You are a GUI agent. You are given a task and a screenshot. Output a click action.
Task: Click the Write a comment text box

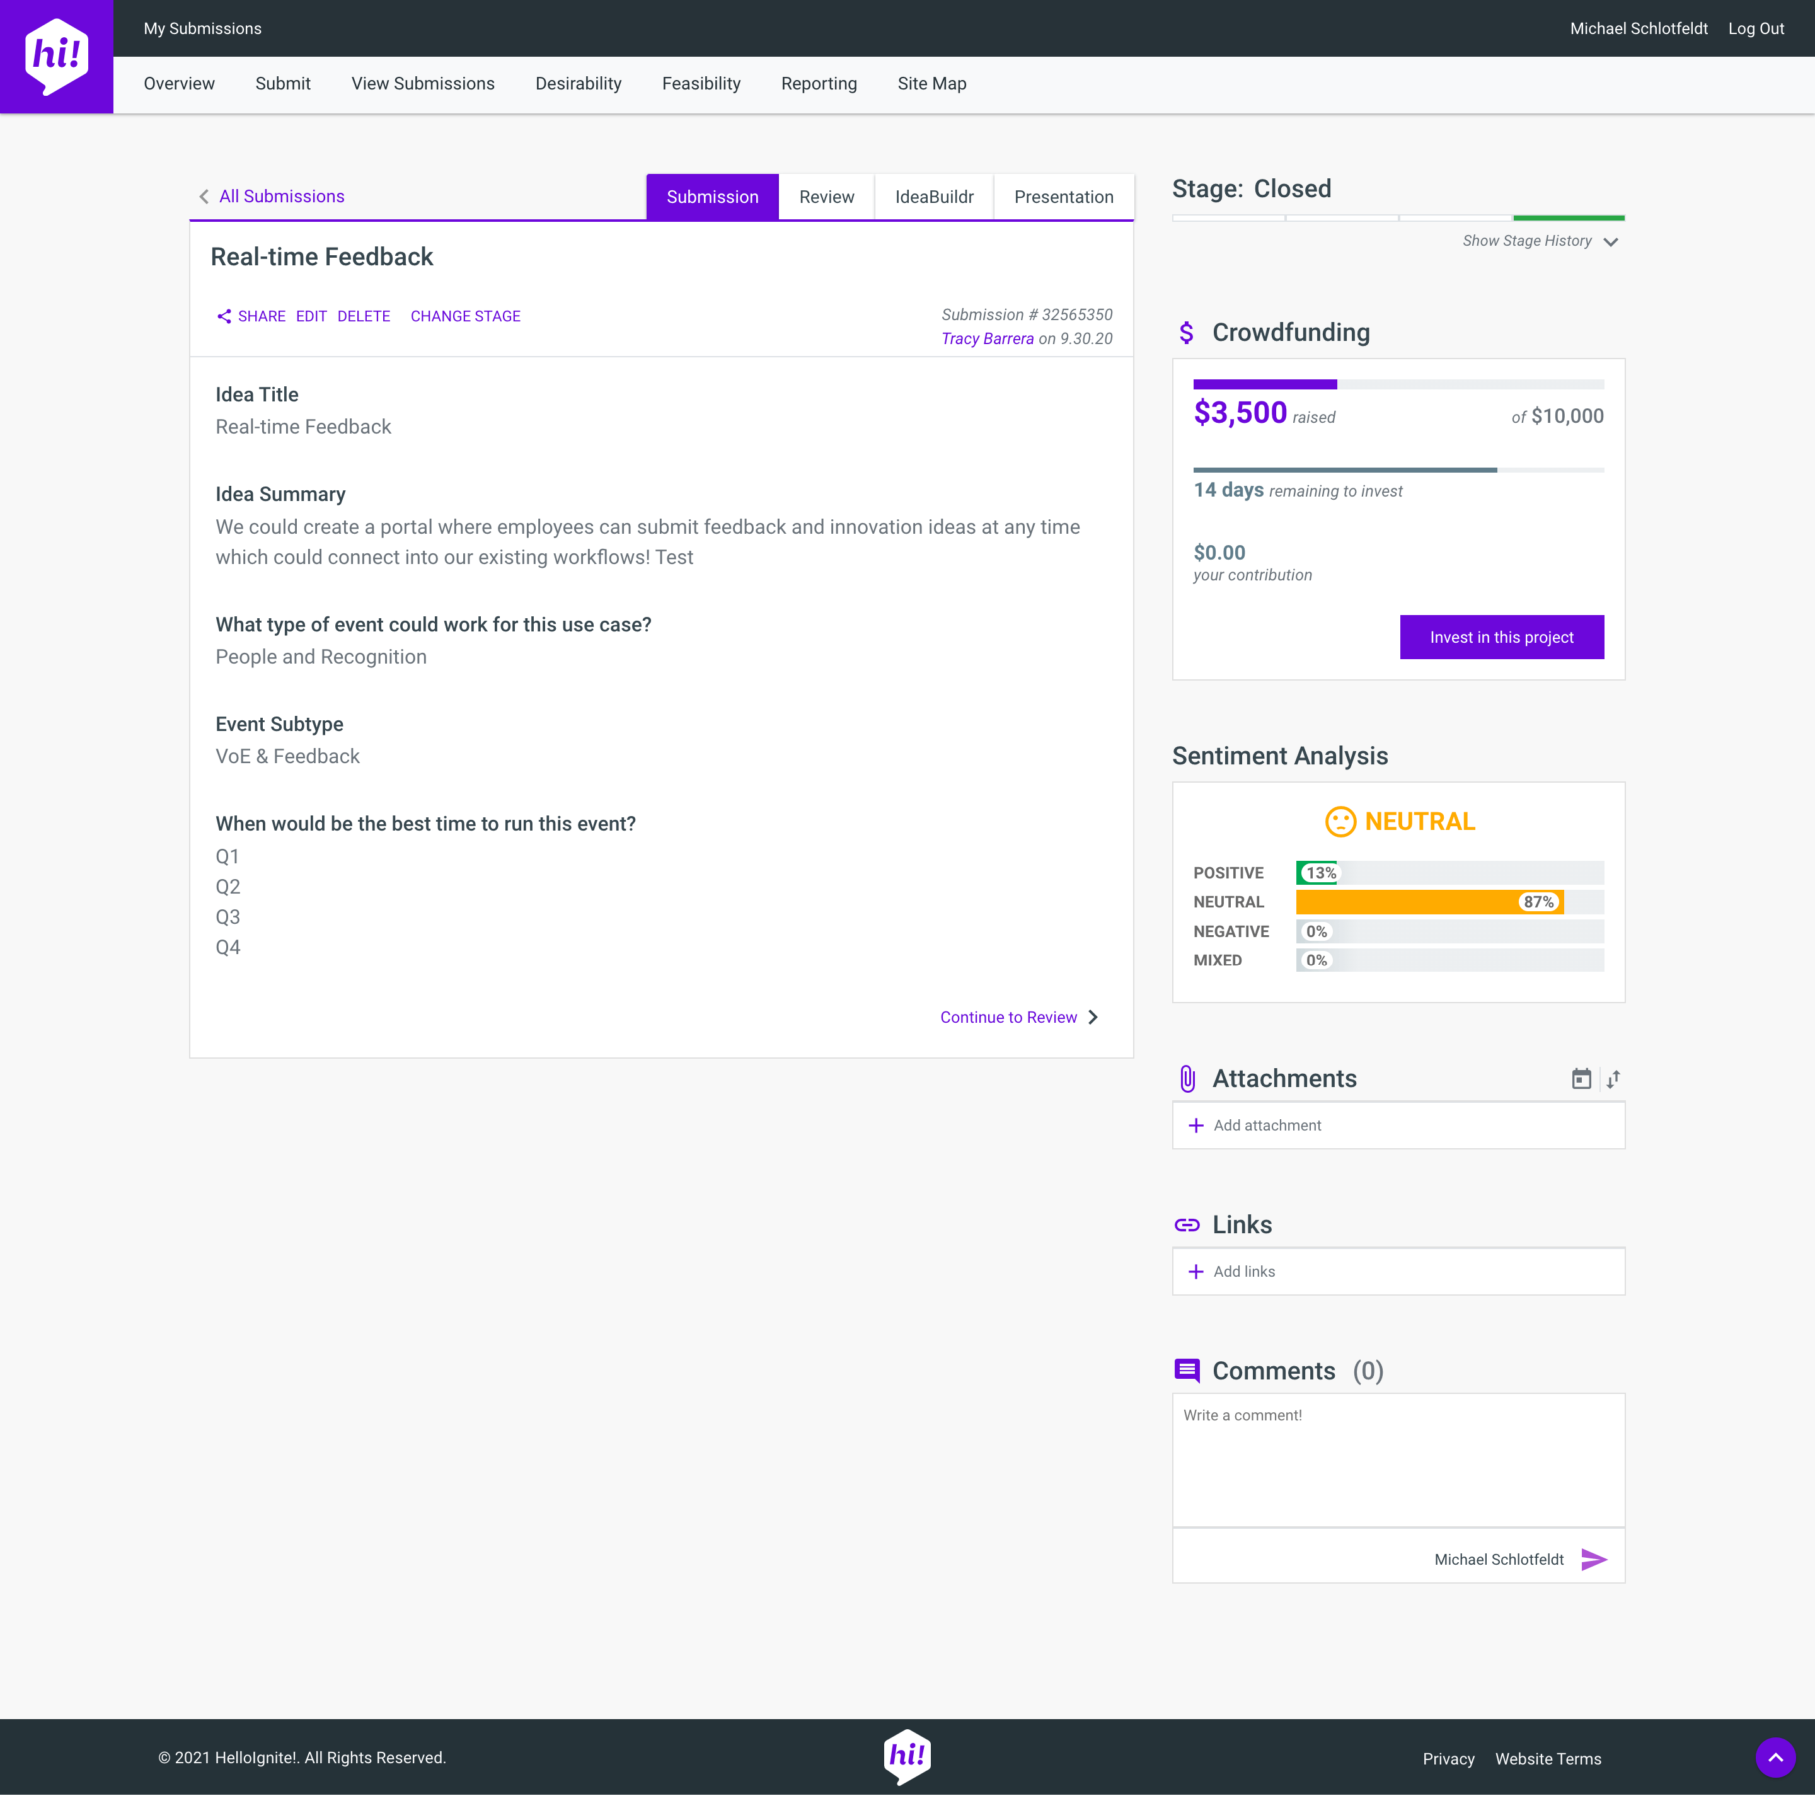click(1397, 1459)
